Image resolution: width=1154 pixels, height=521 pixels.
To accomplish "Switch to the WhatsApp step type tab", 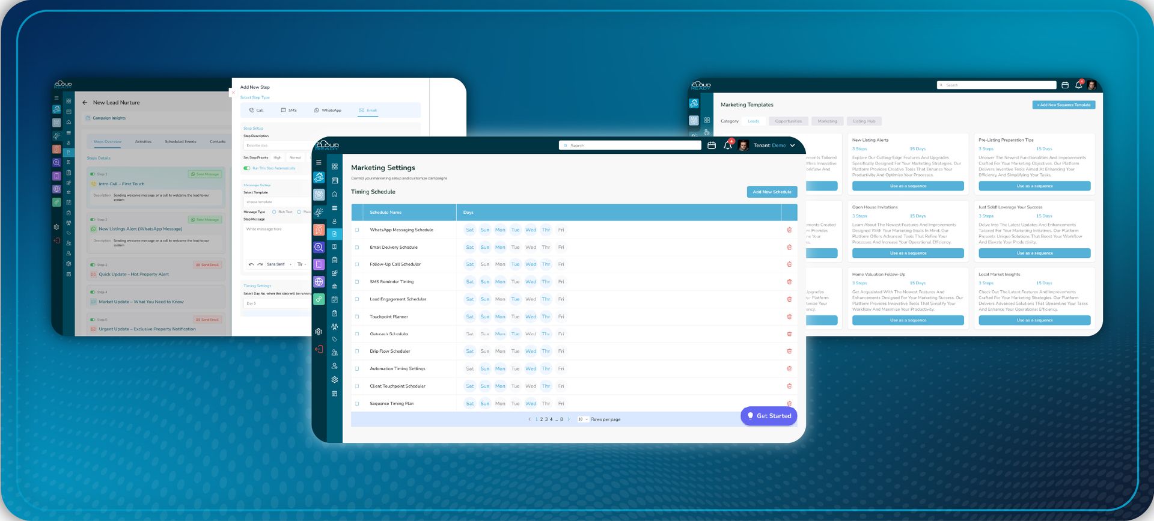I will [328, 111].
